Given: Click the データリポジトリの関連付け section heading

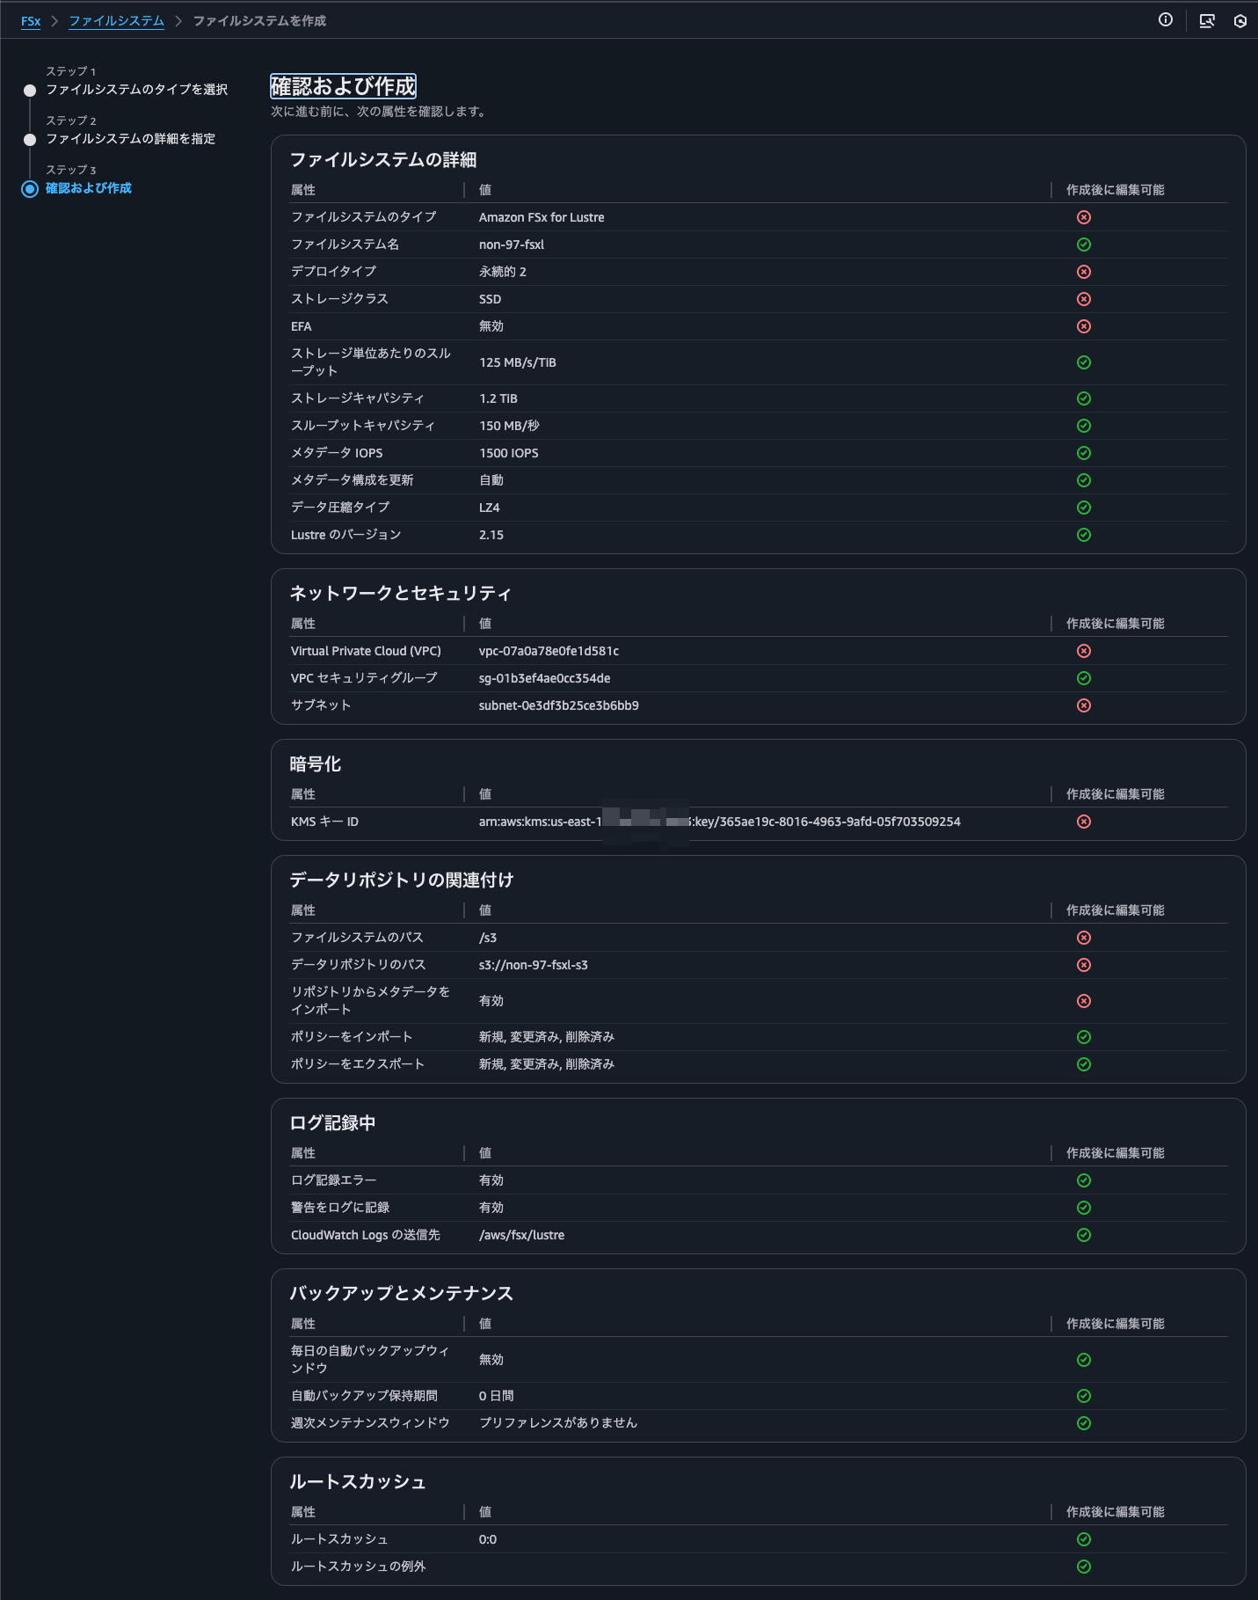Looking at the screenshot, I should pos(402,880).
